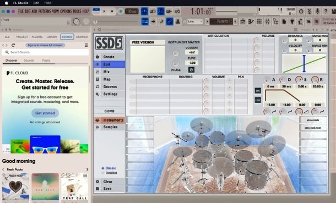Switch to STARRED browser tab

82,37
